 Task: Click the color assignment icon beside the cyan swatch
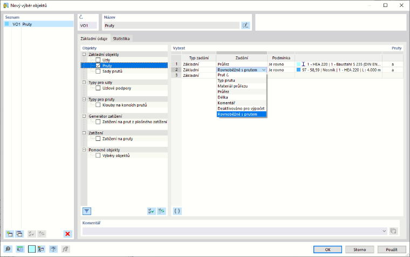tap(41, 249)
